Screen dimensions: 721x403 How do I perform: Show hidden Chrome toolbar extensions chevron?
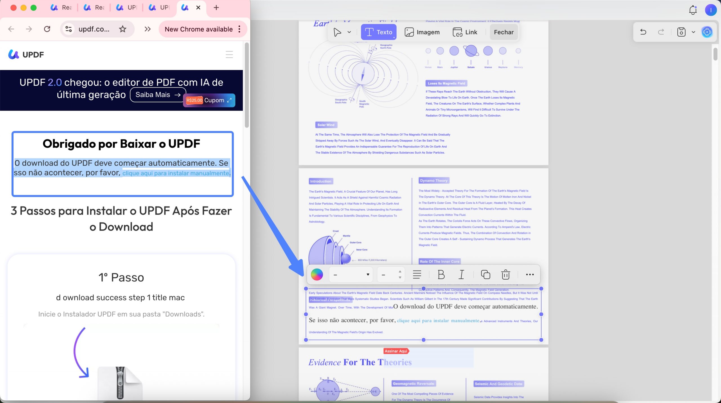[x=148, y=29]
